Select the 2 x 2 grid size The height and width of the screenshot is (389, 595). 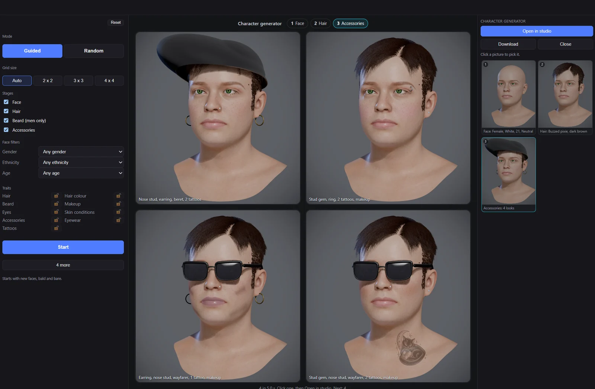coord(48,81)
